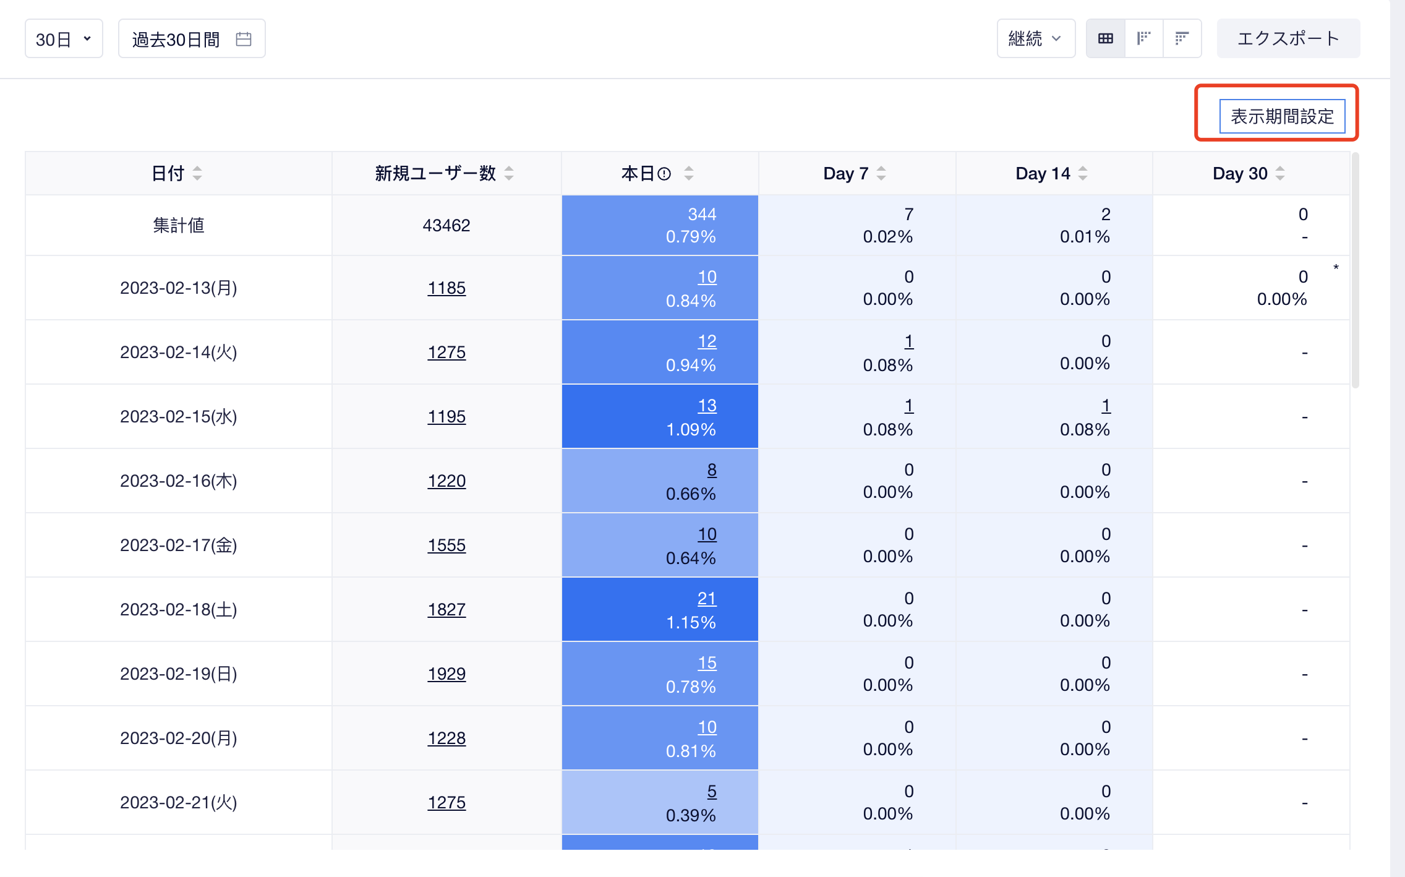This screenshot has height=877, width=1405.
Task: Click 本日 value 21 for 2023-02-18
Action: (x=707, y=598)
